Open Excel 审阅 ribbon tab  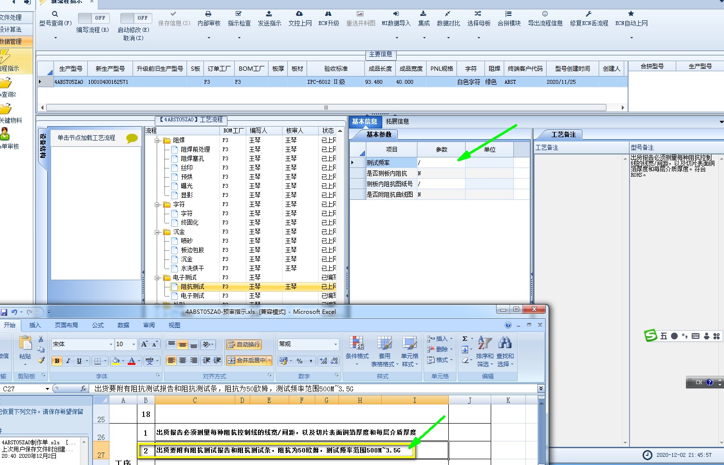click(149, 325)
